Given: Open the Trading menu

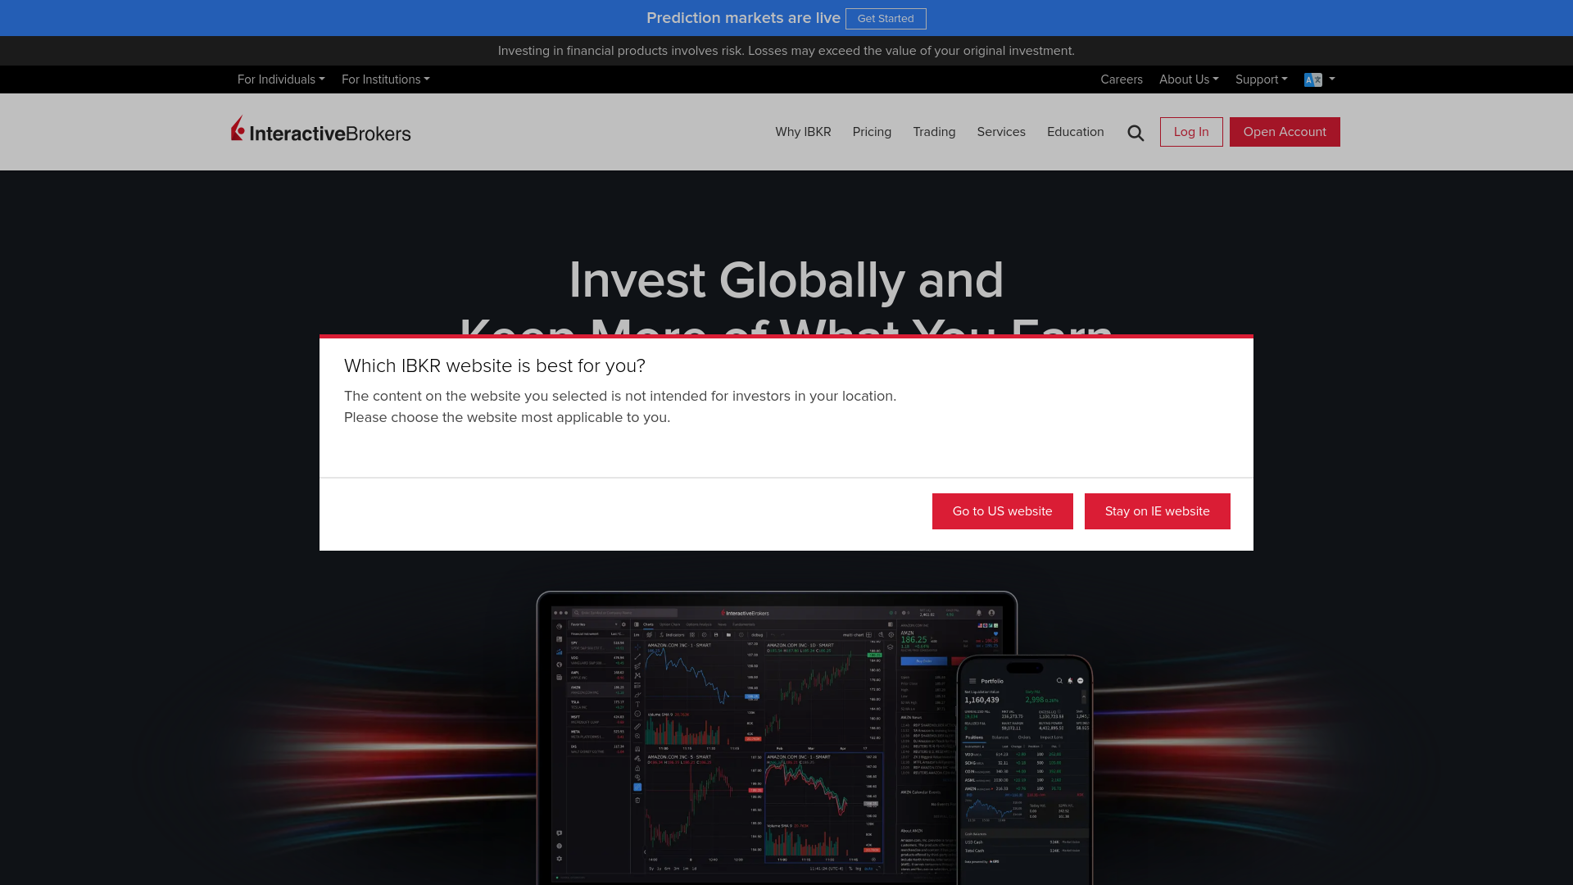Looking at the screenshot, I should point(934,132).
